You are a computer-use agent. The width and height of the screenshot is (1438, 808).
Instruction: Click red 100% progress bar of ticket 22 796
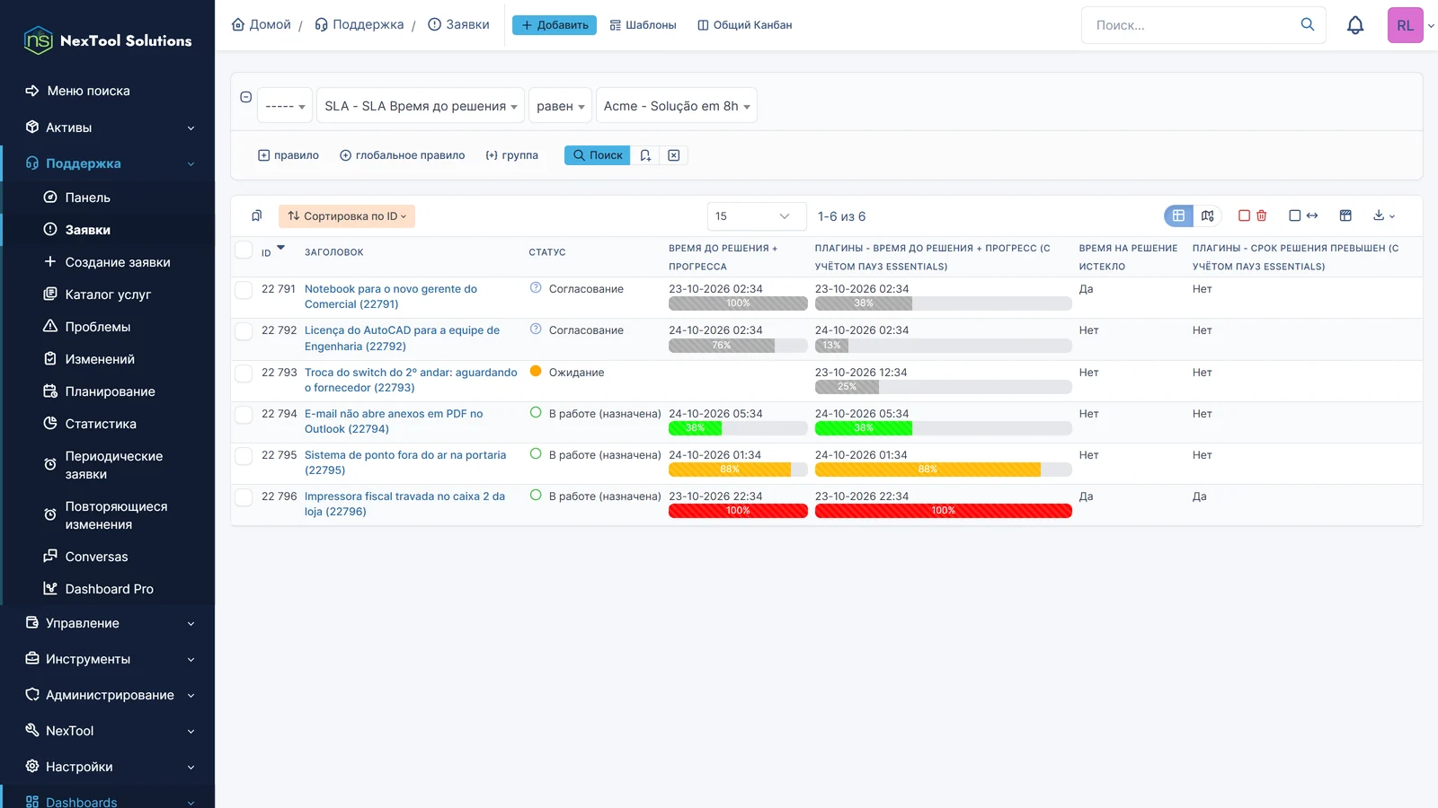point(738,511)
